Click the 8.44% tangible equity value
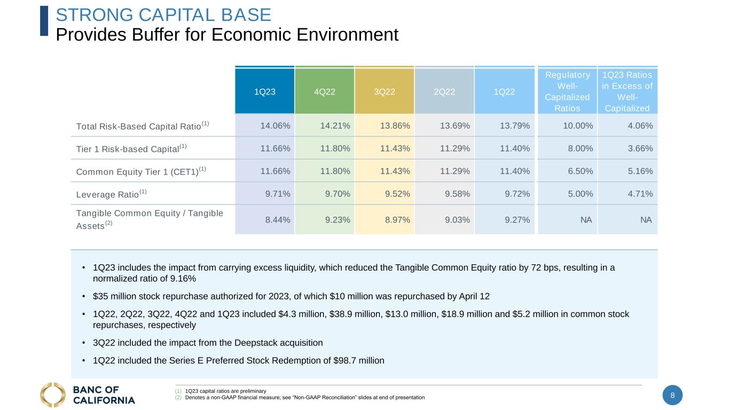729x410 pixels. coord(278,219)
